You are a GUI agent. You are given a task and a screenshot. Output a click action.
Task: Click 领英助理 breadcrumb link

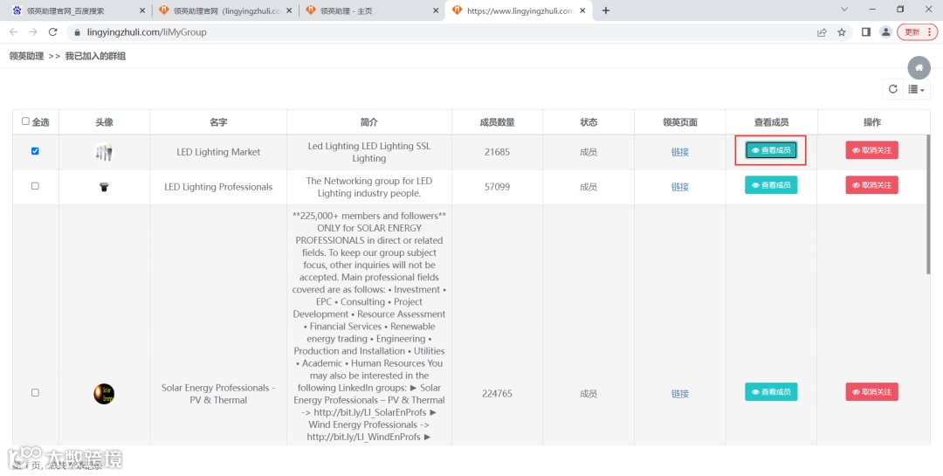point(26,56)
